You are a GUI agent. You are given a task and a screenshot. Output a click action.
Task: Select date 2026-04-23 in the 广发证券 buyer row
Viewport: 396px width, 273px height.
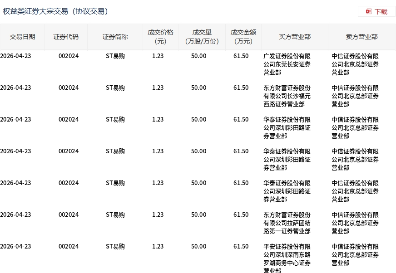(x=15, y=56)
